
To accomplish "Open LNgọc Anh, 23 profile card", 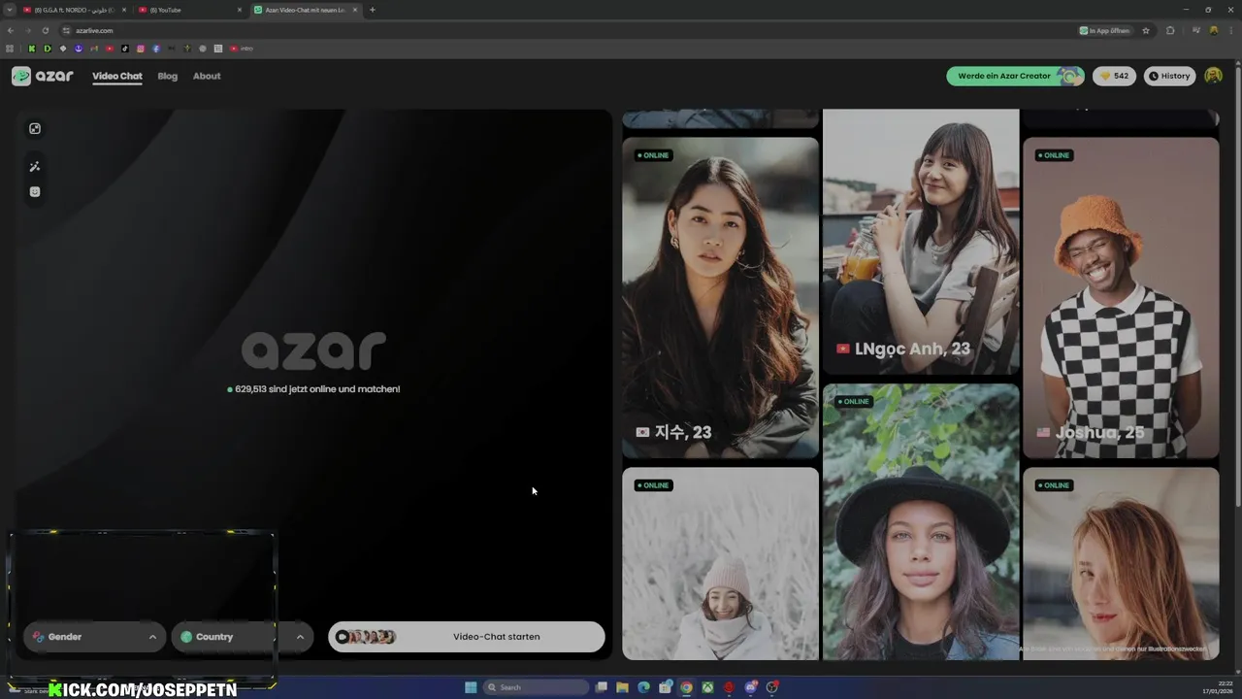I will 921,242.
